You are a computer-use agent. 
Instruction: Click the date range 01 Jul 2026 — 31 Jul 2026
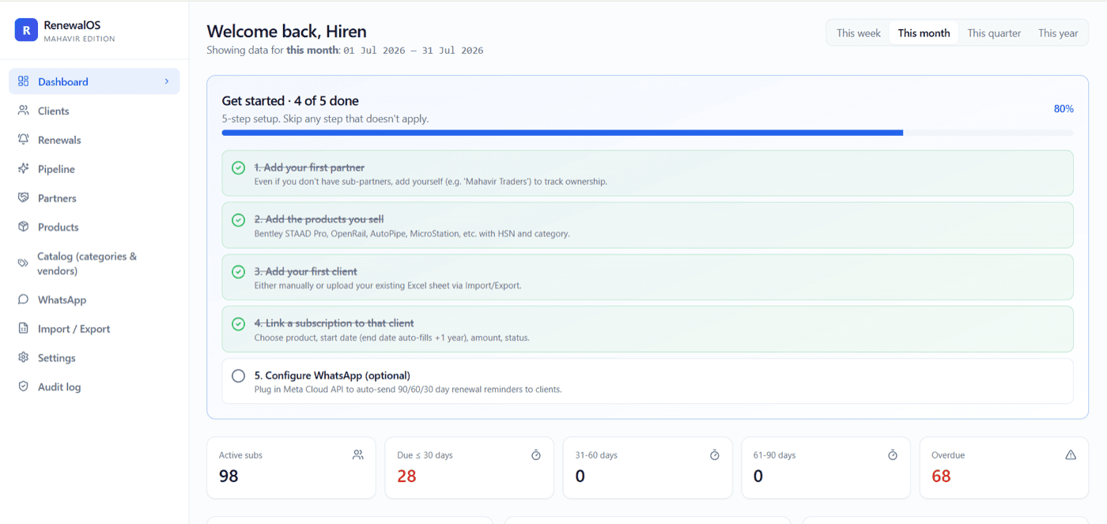click(x=413, y=51)
